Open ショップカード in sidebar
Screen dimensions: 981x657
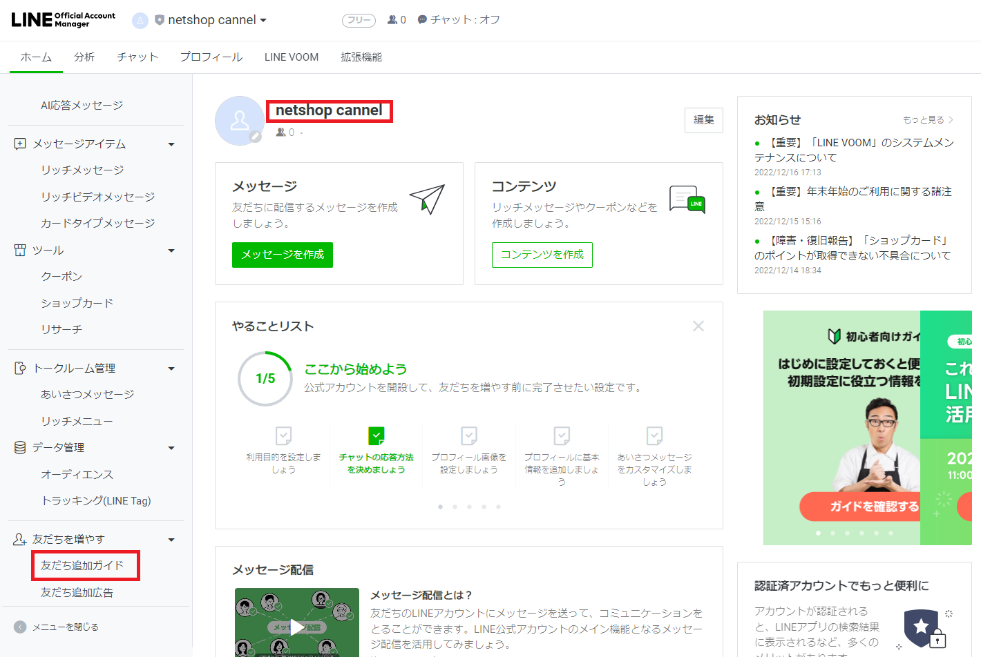[77, 303]
